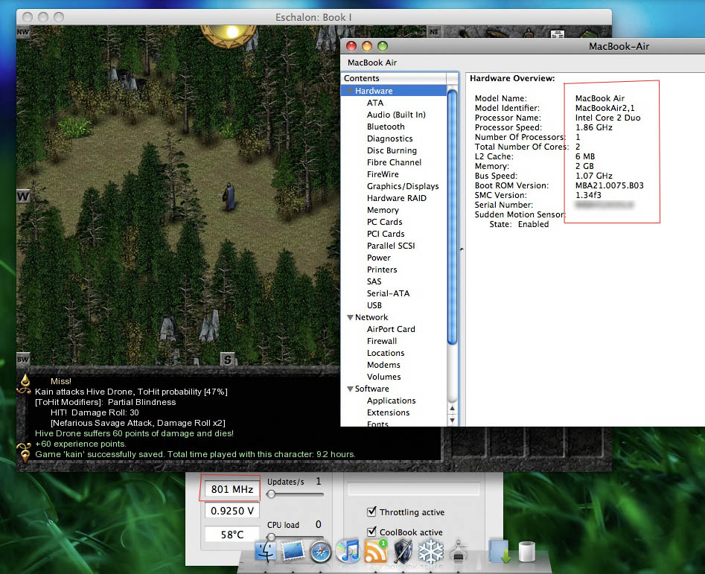The width and height of the screenshot is (705, 574).
Task: Click the CPU load slider knob
Action: pyautogui.click(x=271, y=537)
